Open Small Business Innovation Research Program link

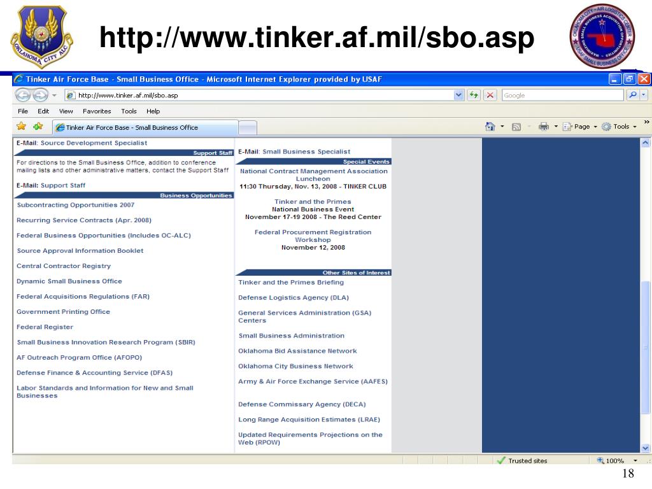point(106,342)
